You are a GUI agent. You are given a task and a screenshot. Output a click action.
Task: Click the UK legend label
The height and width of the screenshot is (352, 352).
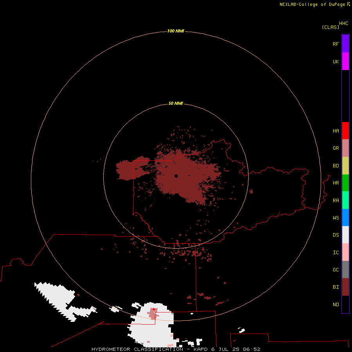(x=336, y=61)
